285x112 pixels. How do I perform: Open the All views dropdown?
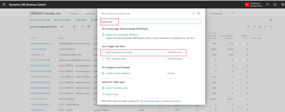(63, 27)
